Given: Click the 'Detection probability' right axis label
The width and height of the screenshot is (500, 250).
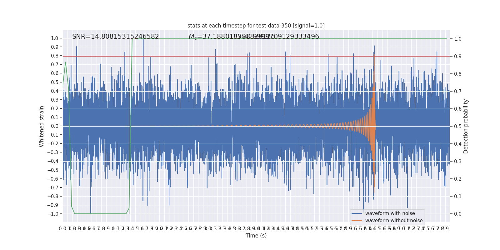Looking at the screenshot, I should tap(466, 126).
